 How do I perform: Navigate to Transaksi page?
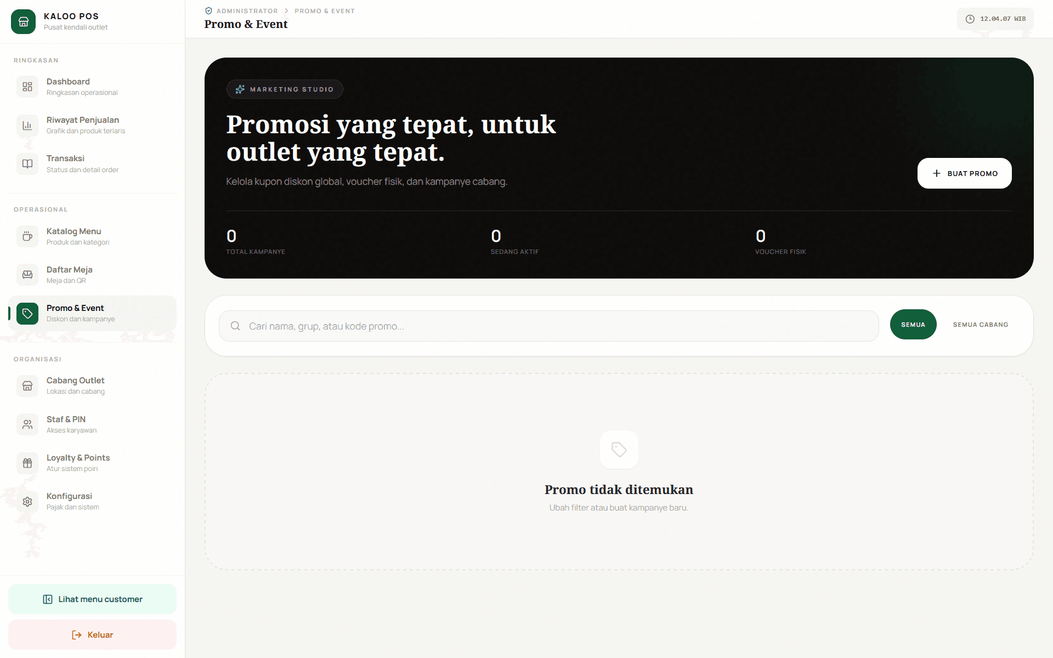coord(92,163)
